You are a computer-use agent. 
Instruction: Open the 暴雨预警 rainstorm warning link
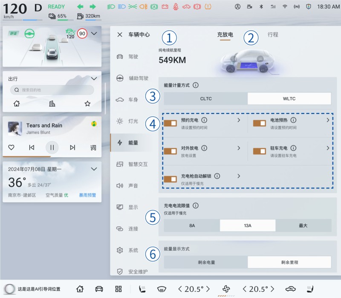click(87, 195)
